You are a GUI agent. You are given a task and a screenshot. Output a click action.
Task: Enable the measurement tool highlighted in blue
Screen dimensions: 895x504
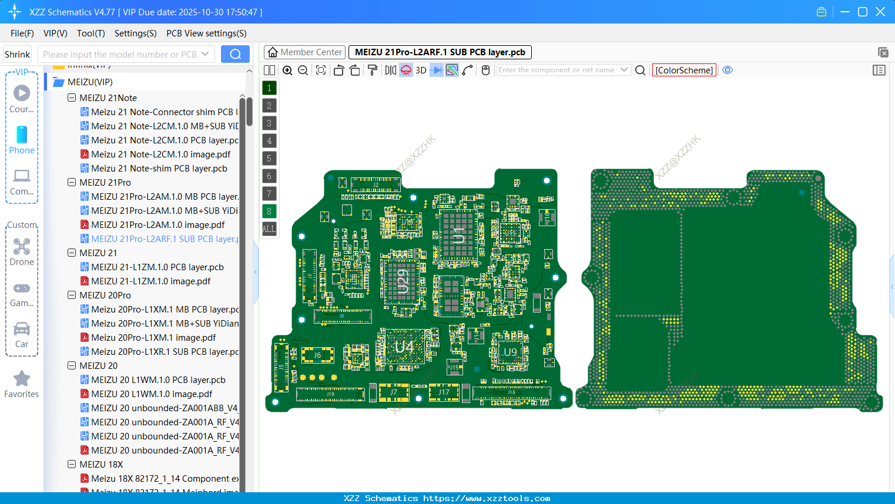coord(451,70)
